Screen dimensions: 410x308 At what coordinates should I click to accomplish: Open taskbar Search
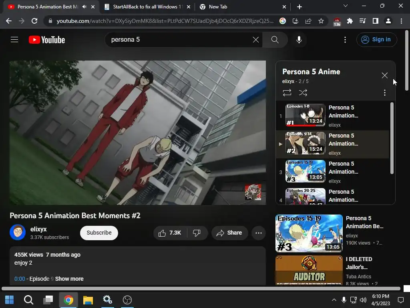coord(28,300)
